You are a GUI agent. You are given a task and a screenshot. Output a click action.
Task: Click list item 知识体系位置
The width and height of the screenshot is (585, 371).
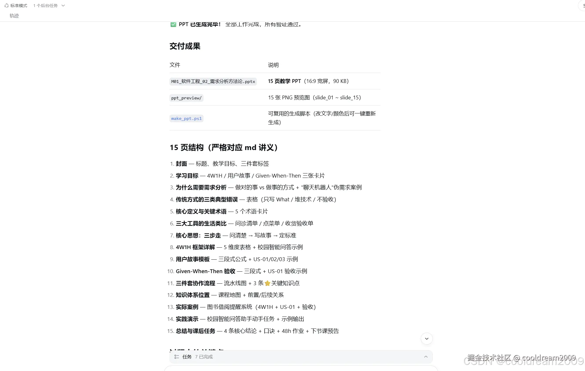230,295
